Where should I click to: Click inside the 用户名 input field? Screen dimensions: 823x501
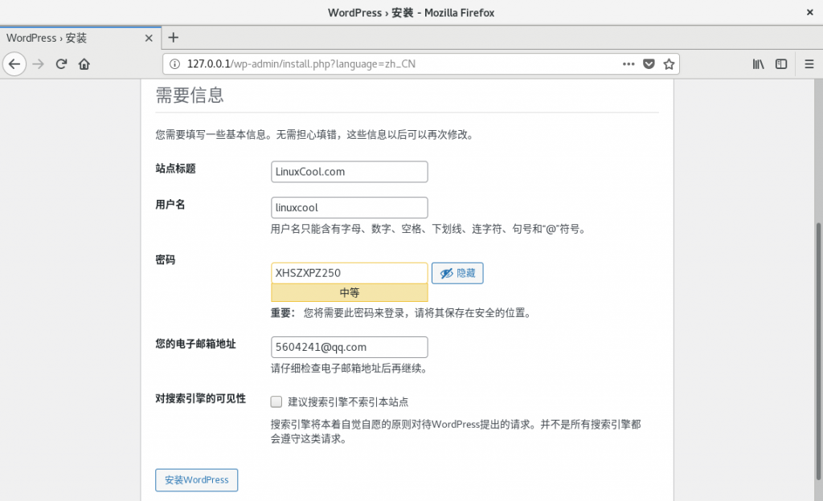pyautogui.click(x=349, y=207)
